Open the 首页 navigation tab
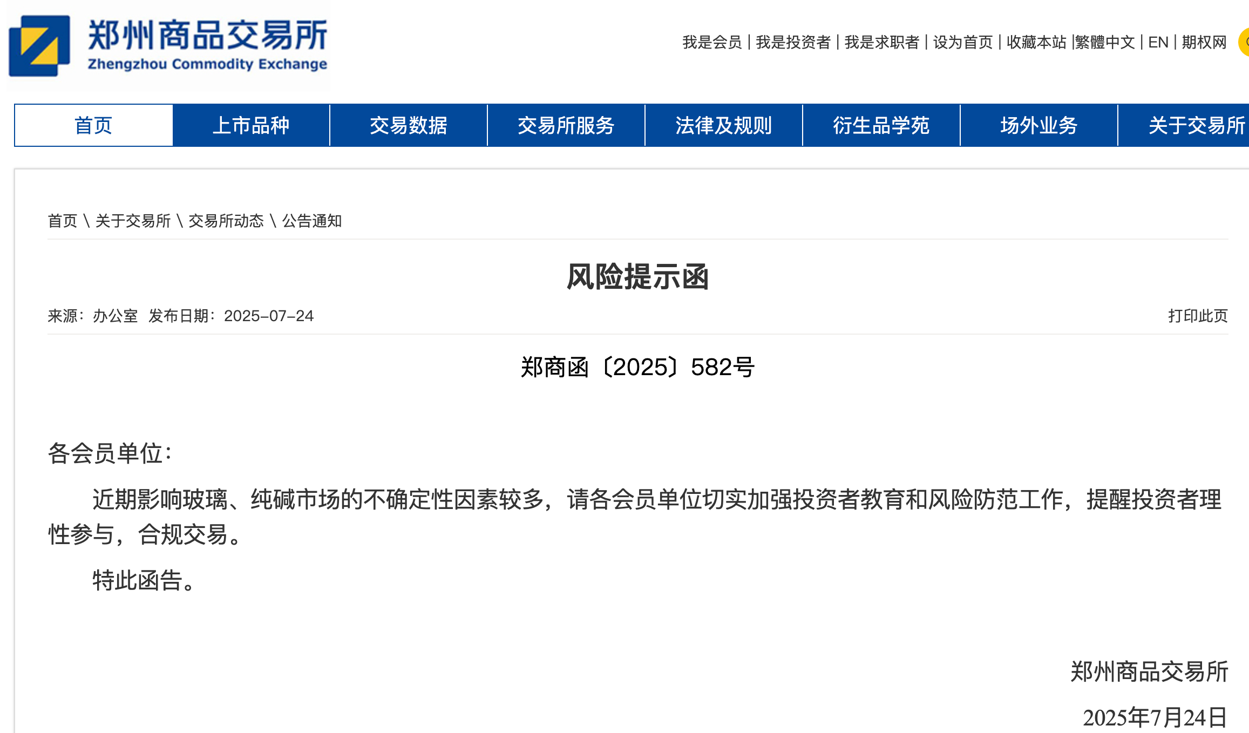The height and width of the screenshot is (733, 1249). pyautogui.click(x=93, y=125)
